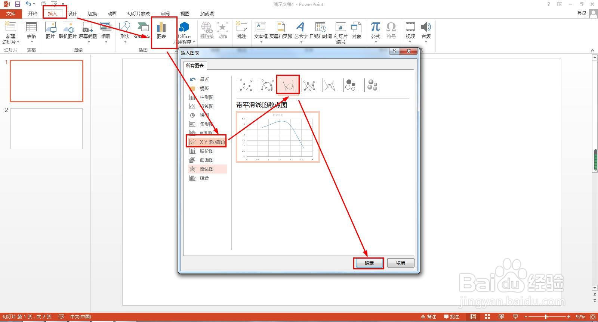Open online pictures (联机图片)

[x=68, y=30]
